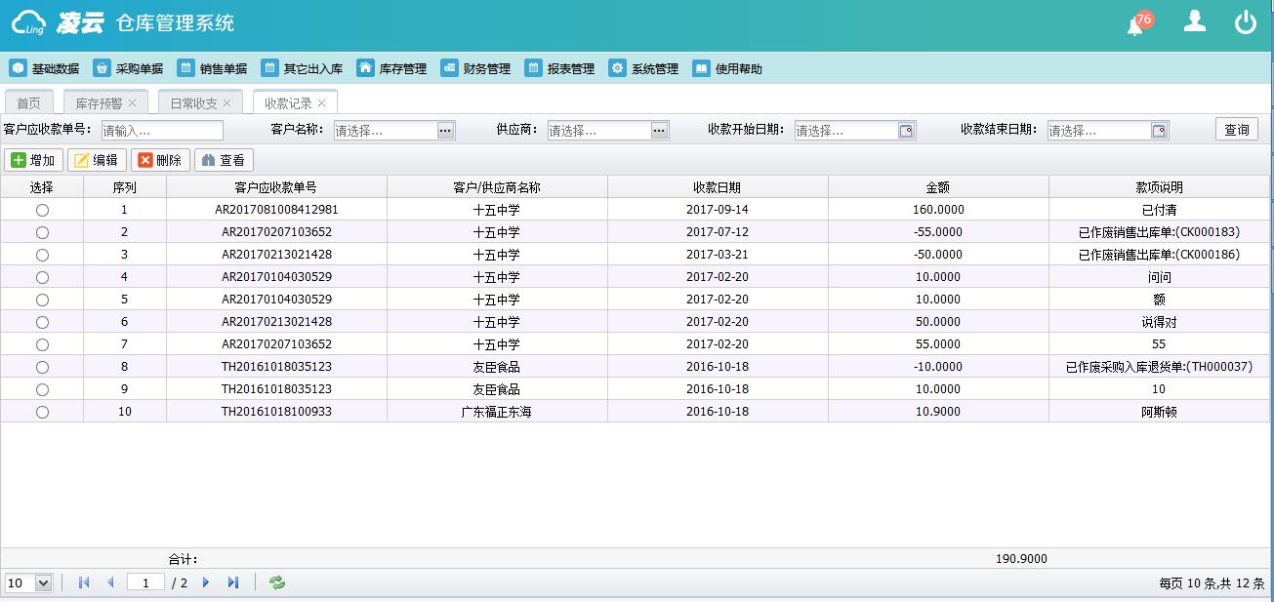Click the power logout icon
This screenshot has height=602, width=1274.
1245,22
